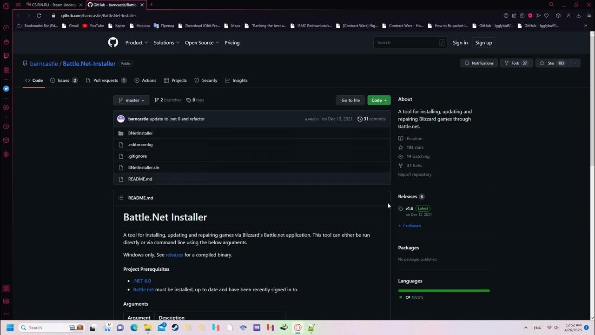The height and width of the screenshot is (335, 595).
Task: Open the Edge browser on taskbar
Action: [134, 328]
